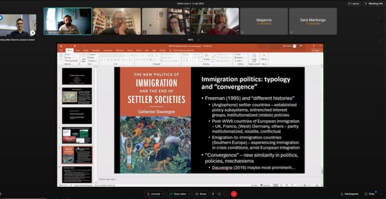Toggle the self-view video icon
The image size is (386, 199).
33,33
